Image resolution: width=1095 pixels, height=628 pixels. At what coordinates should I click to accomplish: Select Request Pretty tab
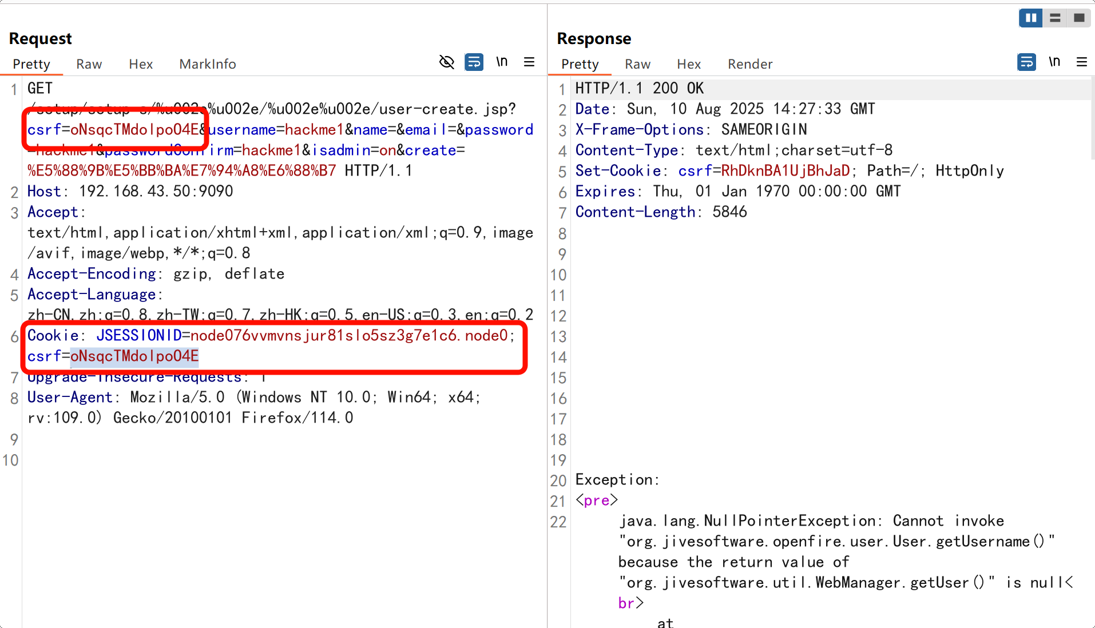click(x=31, y=64)
